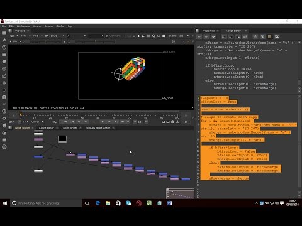Image resolution: width=302 pixels, height=226 pixels.
Task: Open the File menu
Action: click(x=4, y=26)
